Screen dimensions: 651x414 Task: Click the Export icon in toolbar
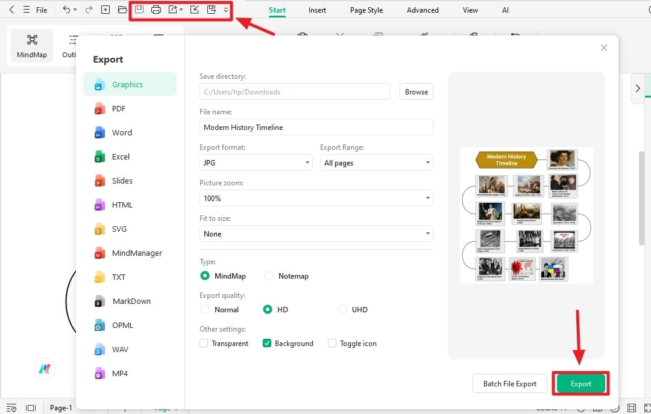click(x=173, y=10)
